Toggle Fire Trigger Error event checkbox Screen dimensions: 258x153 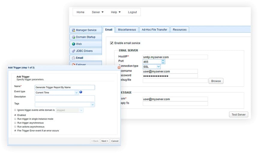(x=15, y=131)
